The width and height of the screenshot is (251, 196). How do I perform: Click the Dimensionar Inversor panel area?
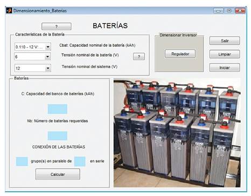pyautogui.click(x=179, y=53)
